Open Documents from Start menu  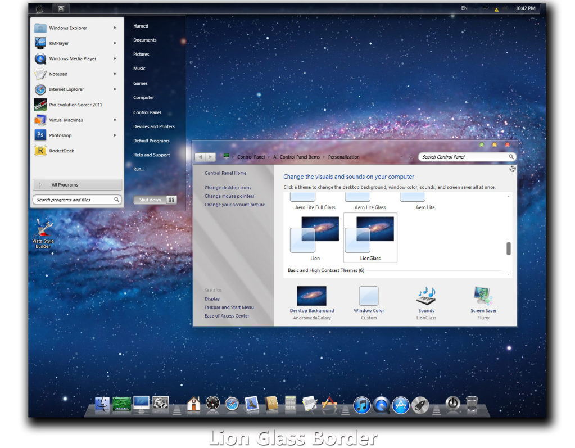coord(145,40)
